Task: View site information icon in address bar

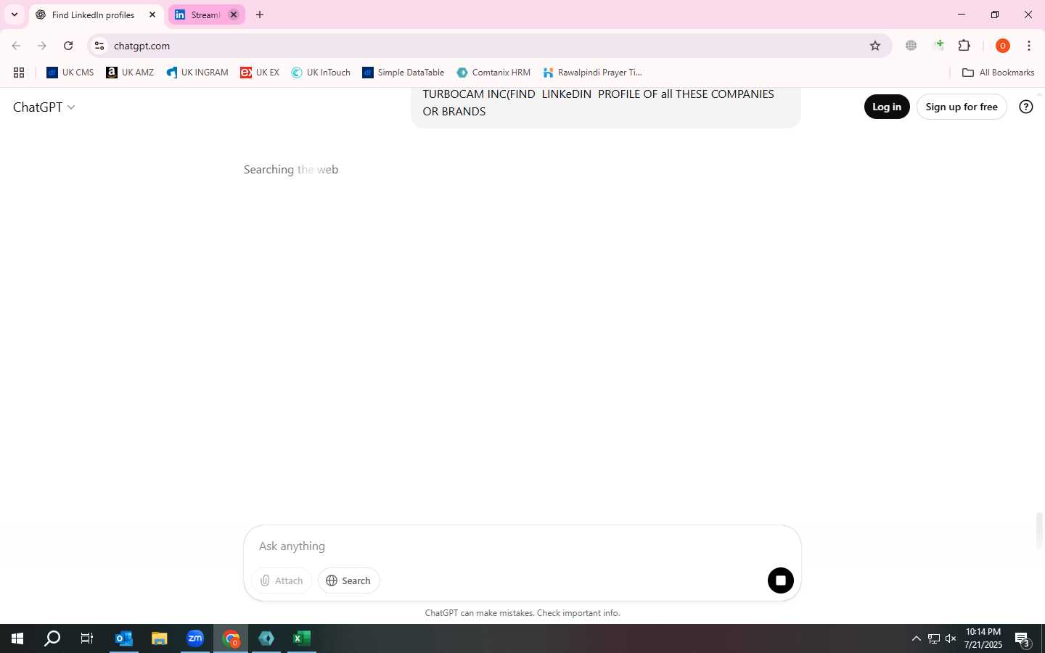Action: tap(99, 46)
